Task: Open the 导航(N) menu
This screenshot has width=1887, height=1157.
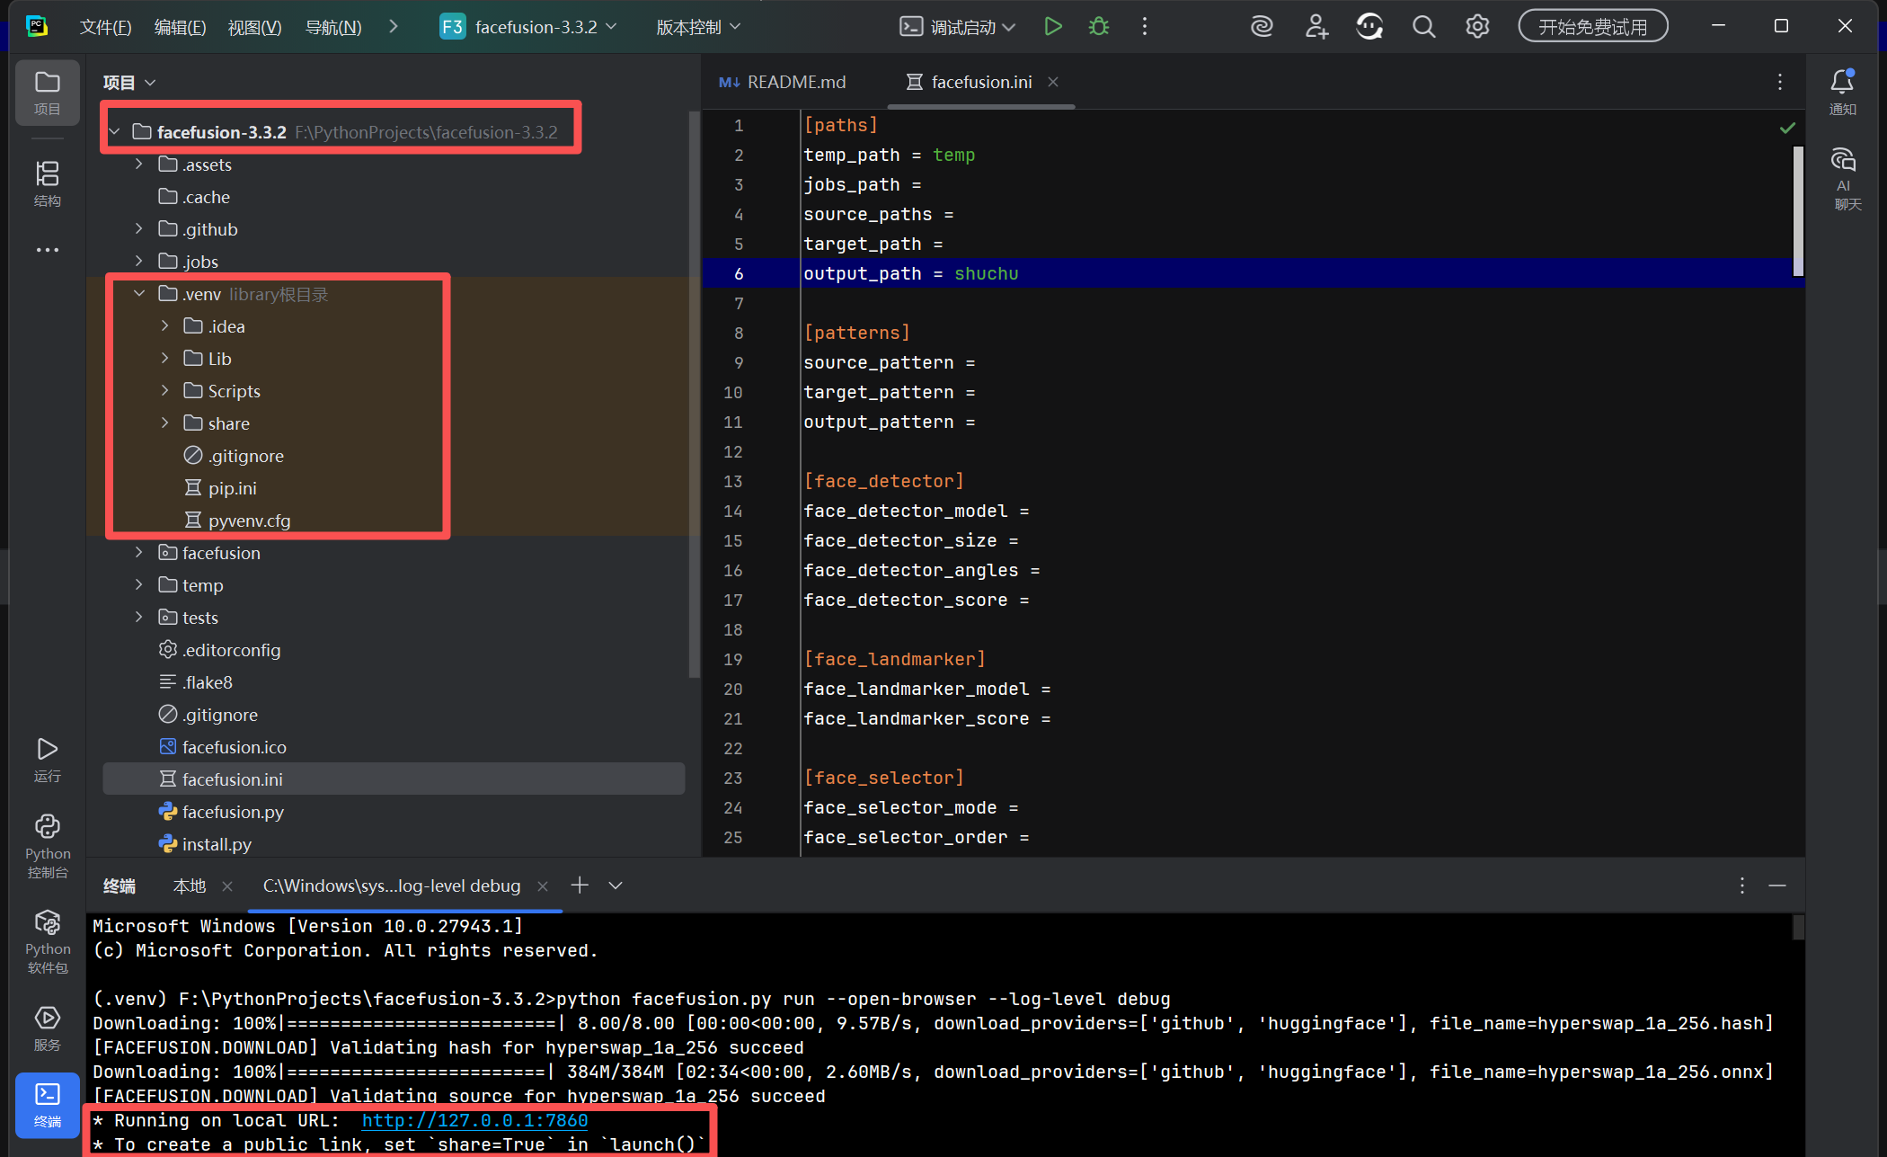Action: click(x=333, y=27)
